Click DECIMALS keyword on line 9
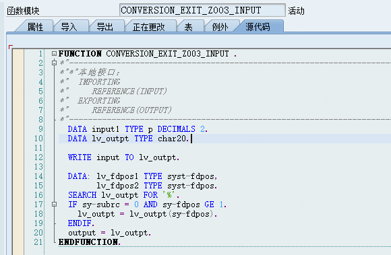Image resolution: width=391 pixels, height=255 pixels. 177,129
